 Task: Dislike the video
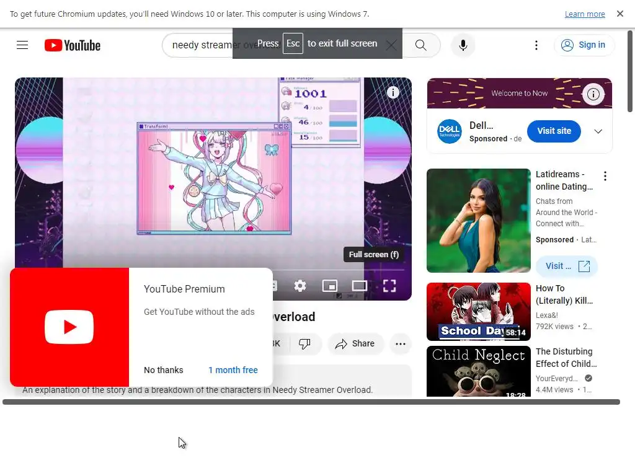304,343
